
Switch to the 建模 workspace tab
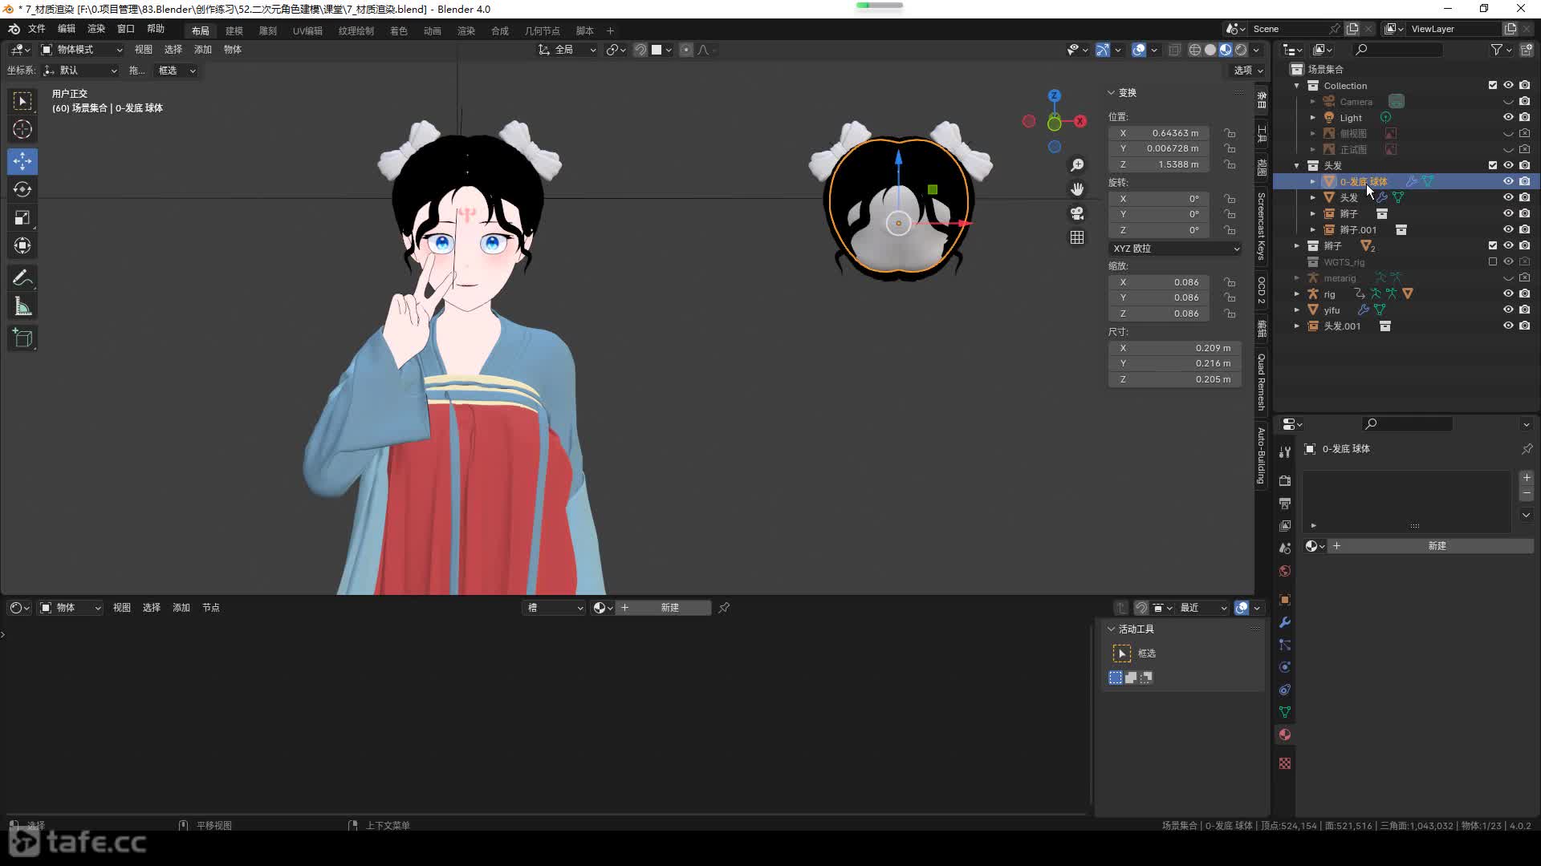click(234, 30)
